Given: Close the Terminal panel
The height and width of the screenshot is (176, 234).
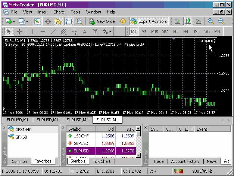Looking at the screenshot, I should pyautogui.click(x=146, y=128).
